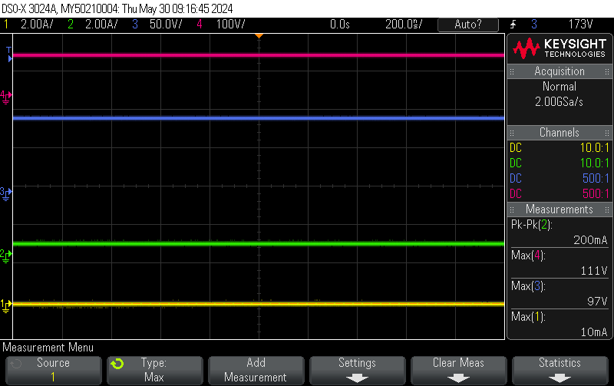Click the channel 1 ground marker
The height and width of the screenshot is (386, 614).
tap(6, 305)
